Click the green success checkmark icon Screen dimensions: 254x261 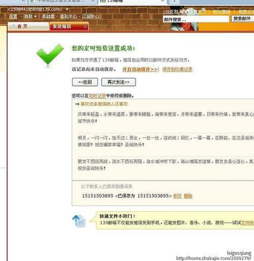point(50,54)
